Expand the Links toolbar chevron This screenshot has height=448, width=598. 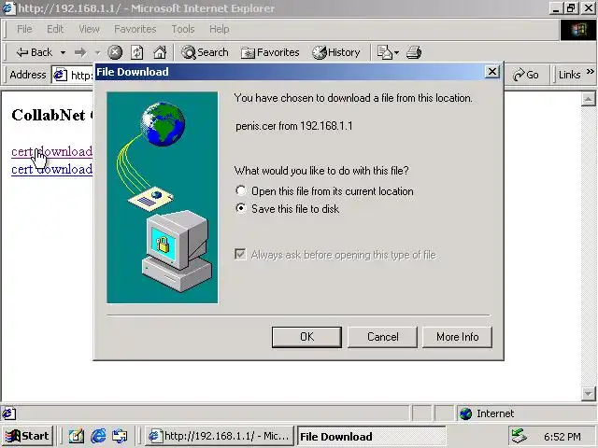(590, 72)
